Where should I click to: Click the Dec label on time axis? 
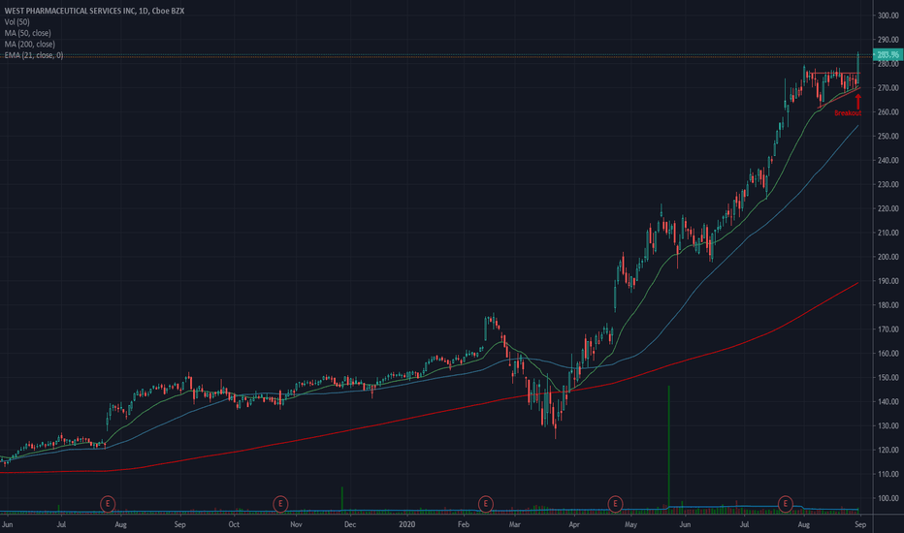click(350, 524)
